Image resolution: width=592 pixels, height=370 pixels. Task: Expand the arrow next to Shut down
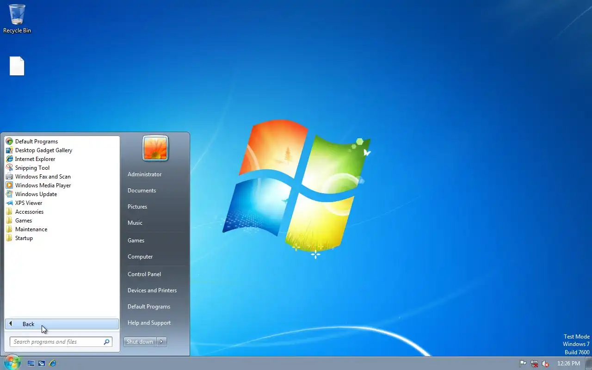tap(161, 342)
